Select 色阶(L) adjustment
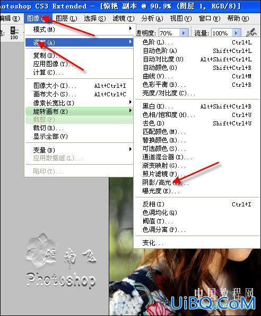 [x=197, y=42]
